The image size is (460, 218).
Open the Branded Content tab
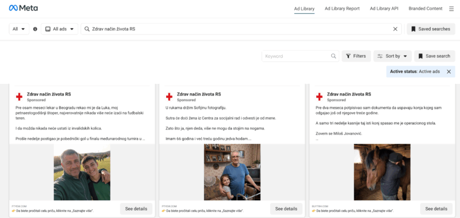(x=425, y=9)
